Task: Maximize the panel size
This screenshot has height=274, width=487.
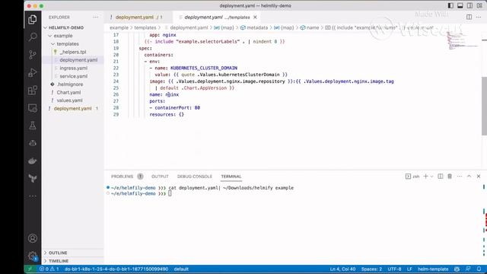Action: (x=469, y=176)
